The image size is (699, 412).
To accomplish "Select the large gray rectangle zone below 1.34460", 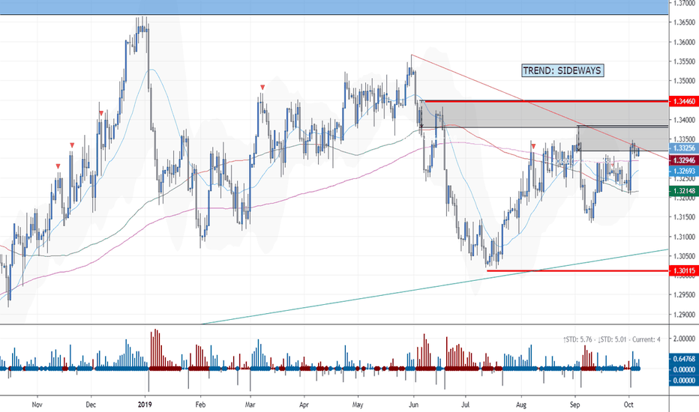I will (x=544, y=115).
